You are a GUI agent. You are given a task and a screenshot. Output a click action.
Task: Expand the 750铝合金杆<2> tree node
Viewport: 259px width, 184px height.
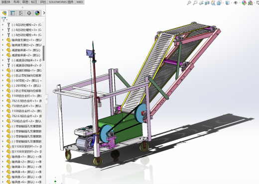point(2,121)
